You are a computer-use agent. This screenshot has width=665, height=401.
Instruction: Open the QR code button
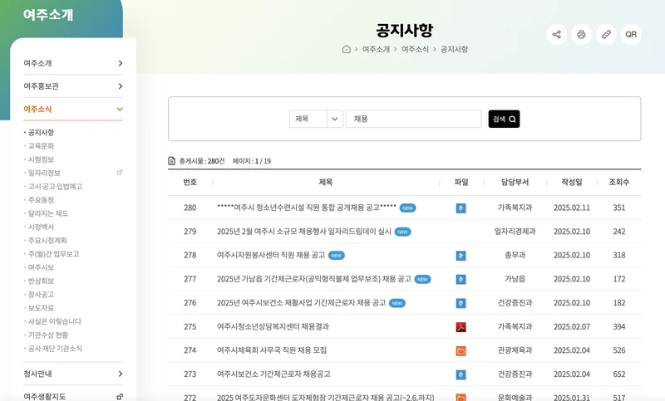click(631, 34)
